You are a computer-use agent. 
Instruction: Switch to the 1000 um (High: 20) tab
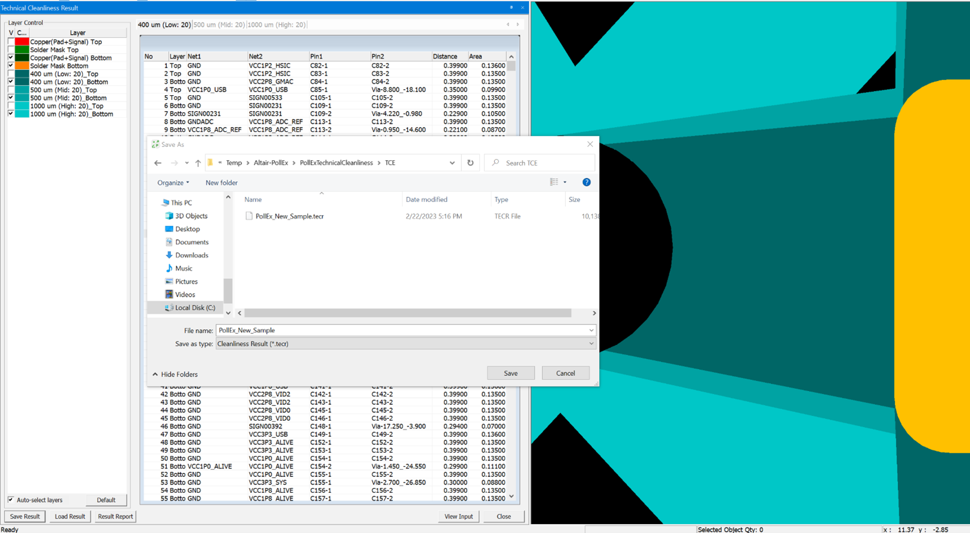pyautogui.click(x=276, y=25)
